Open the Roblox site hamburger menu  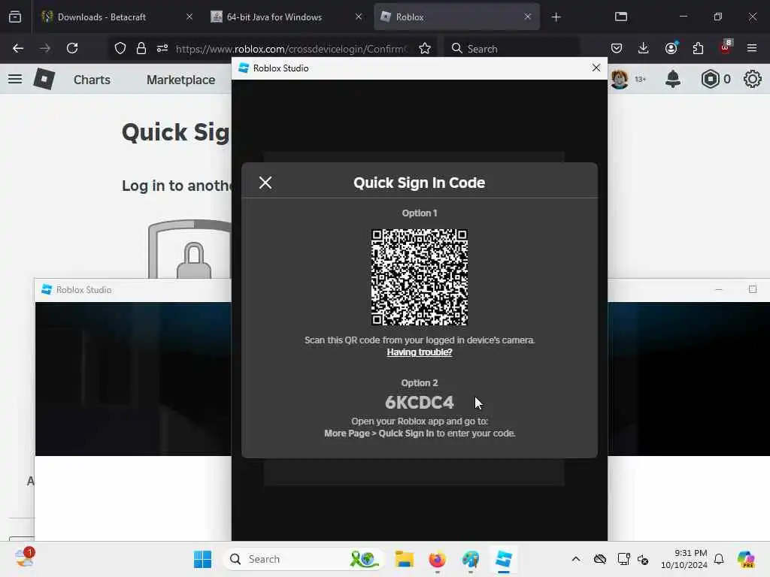pos(15,79)
